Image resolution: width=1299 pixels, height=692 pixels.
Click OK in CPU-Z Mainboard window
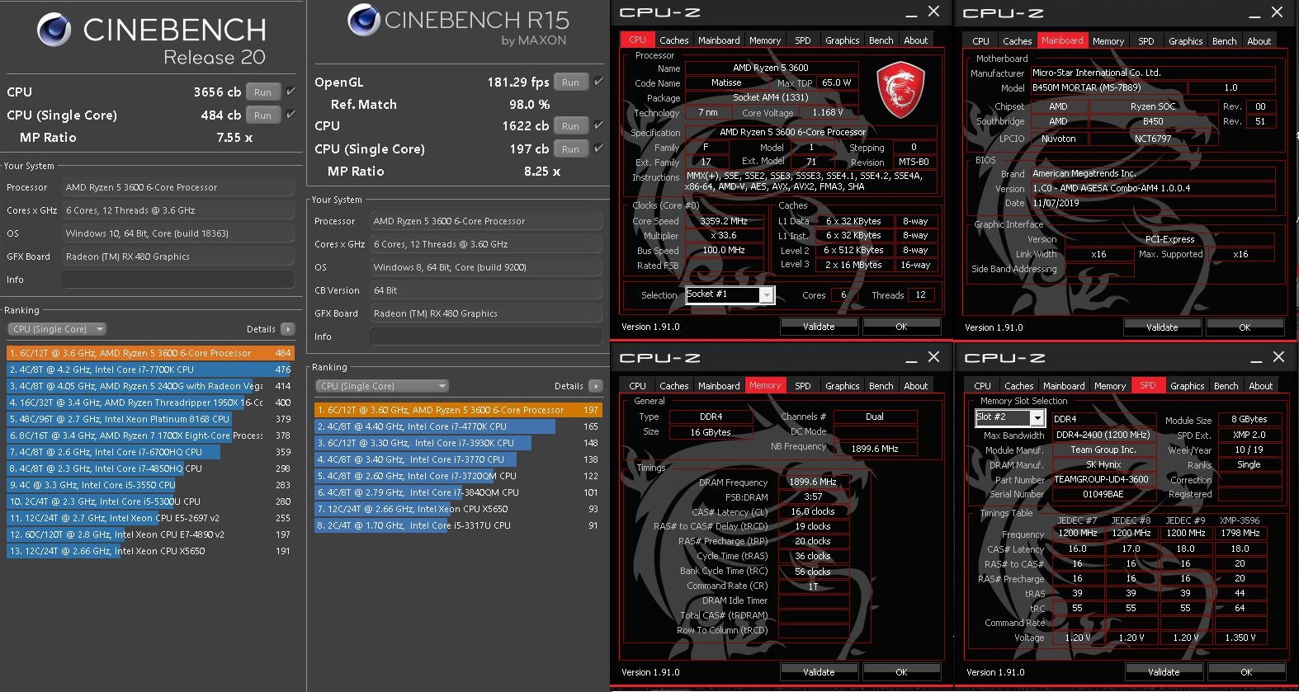pyautogui.click(x=1245, y=327)
